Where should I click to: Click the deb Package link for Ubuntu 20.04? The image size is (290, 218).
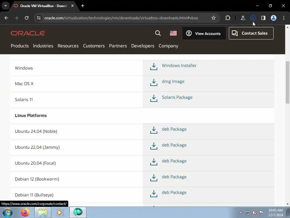pyautogui.click(x=174, y=161)
